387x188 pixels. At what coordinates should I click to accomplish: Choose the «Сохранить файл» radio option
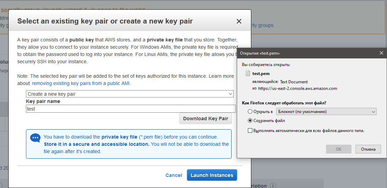[x=250, y=121]
